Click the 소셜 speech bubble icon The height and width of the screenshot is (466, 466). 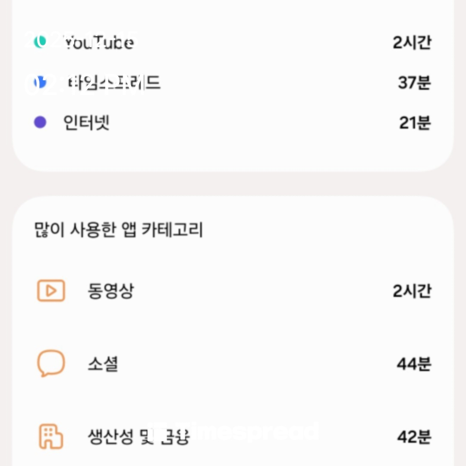pyautogui.click(x=51, y=363)
